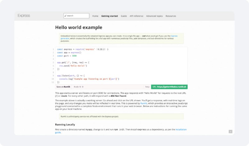The width and height of the screenshot is (249, 146).
Task: Open the Home menu item
Action: 95,16
